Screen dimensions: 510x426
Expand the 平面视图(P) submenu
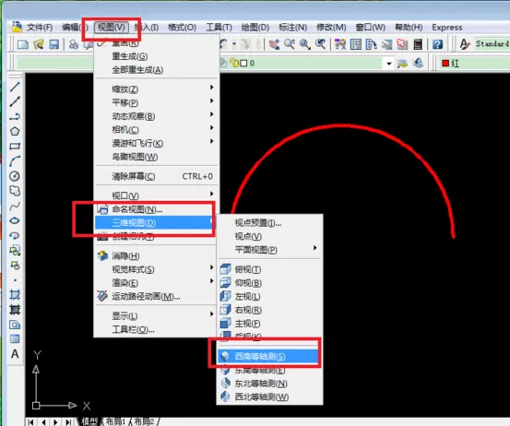pos(270,250)
